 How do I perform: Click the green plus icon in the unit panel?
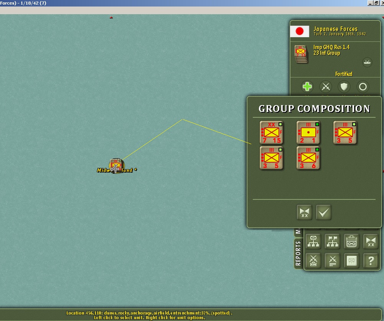[x=307, y=86]
